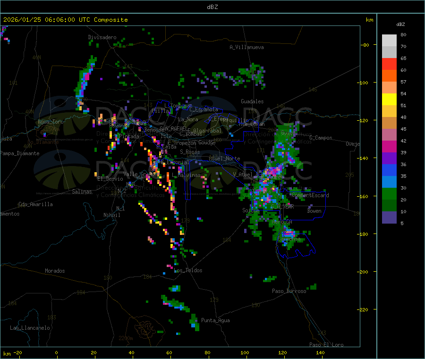Screen dimensions: 425x359
Task: Click the N_1 map label
Action: 120,208
